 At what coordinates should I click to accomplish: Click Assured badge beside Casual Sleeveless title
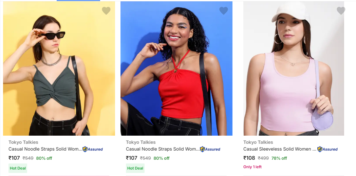point(327,149)
